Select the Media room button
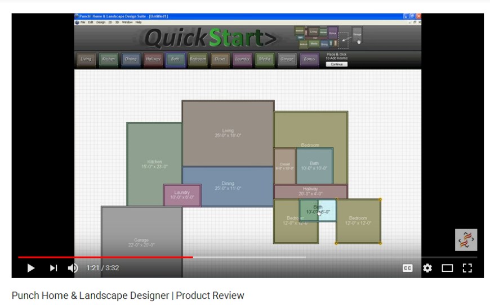The height and width of the screenshot is (305, 490). tap(265, 59)
